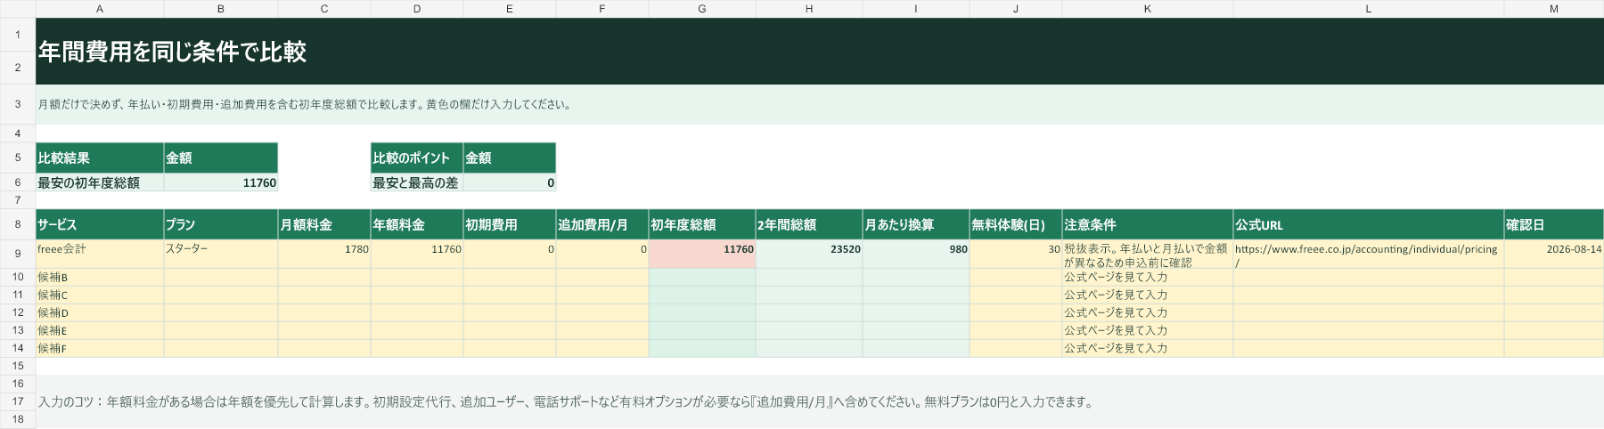Select the 候補D service cell

[100, 312]
